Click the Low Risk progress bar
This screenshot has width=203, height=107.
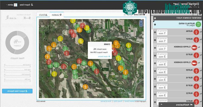click(17, 81)
